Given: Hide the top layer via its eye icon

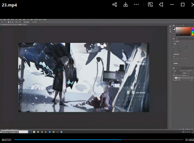Looking at the screenshot, I should (x=173, y=78).
